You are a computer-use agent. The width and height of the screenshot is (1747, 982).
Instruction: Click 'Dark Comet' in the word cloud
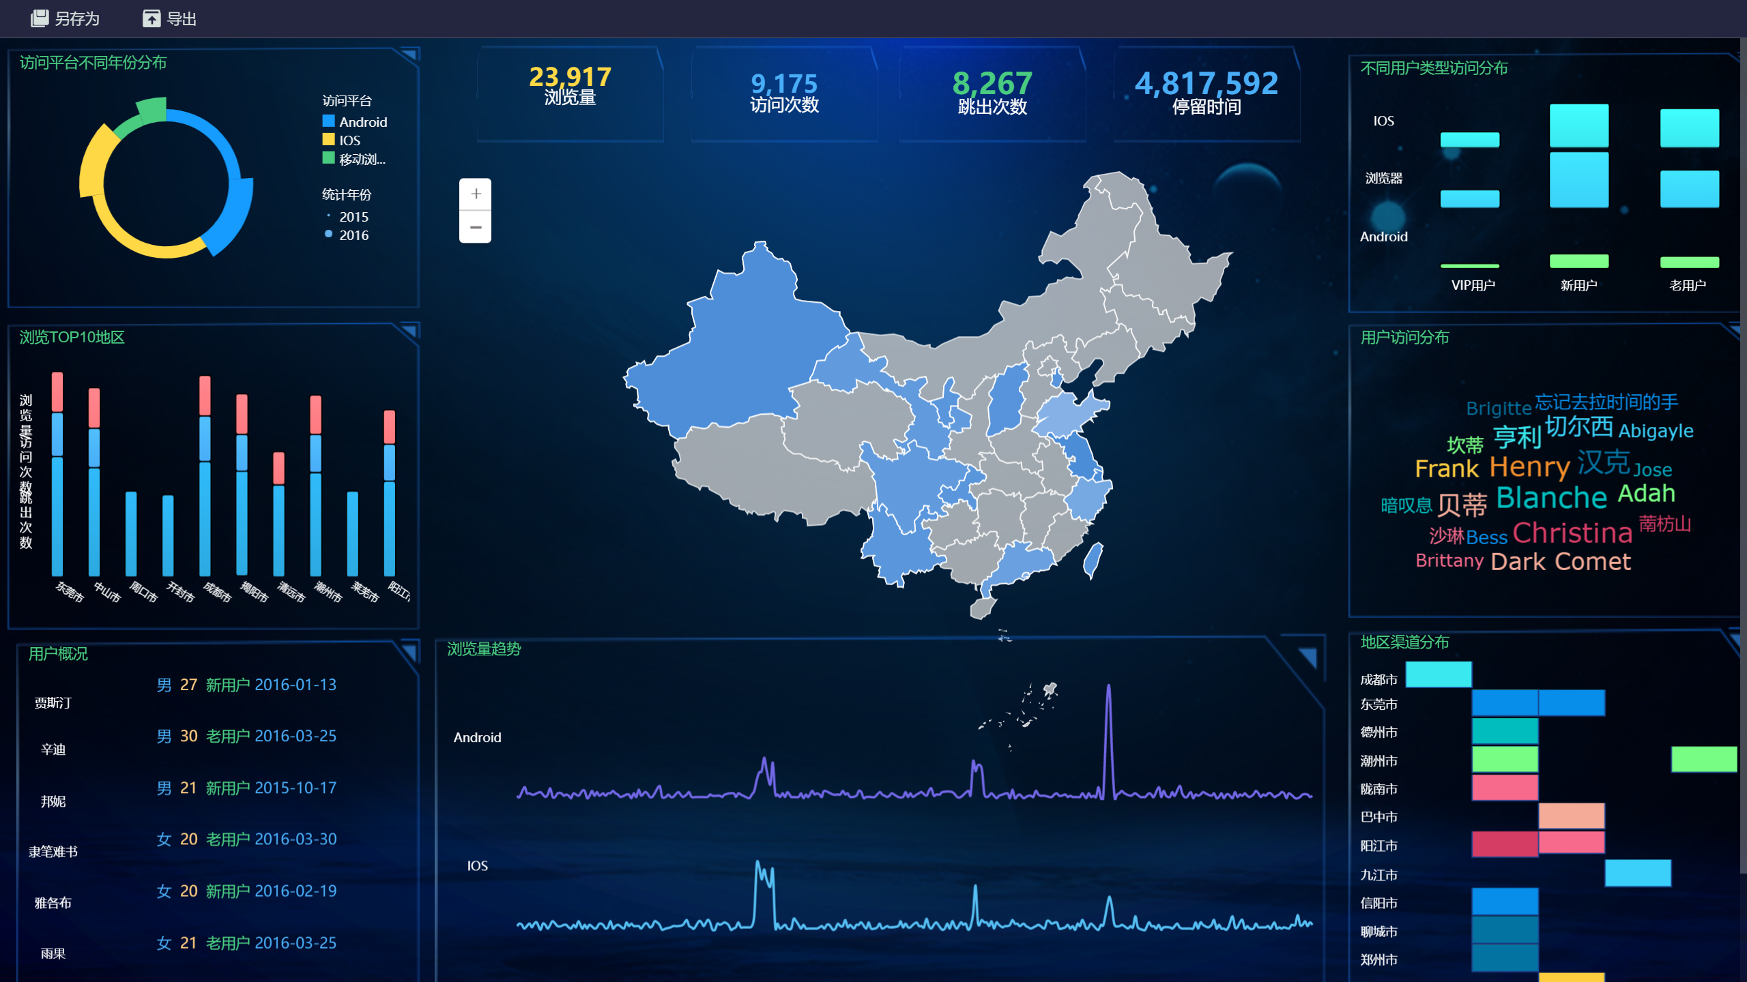click(1561, 561)
